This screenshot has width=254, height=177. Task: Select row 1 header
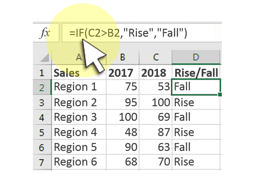42,73
